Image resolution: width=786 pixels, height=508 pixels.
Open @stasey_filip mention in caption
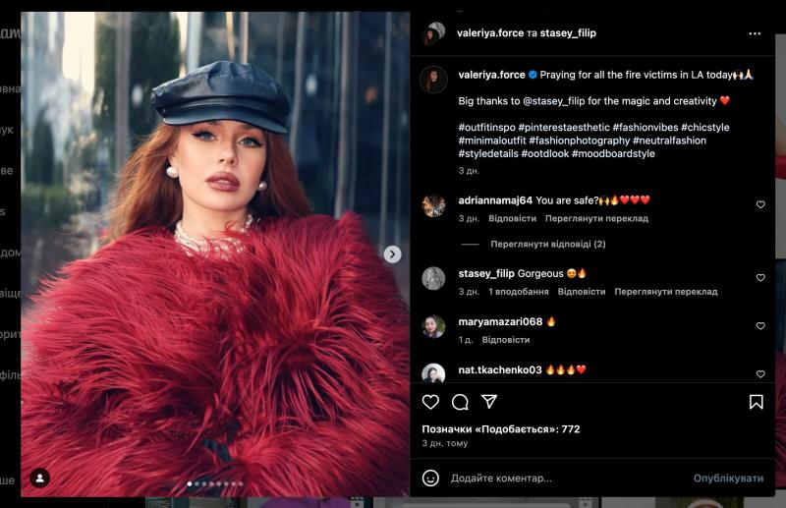[553, 101]
